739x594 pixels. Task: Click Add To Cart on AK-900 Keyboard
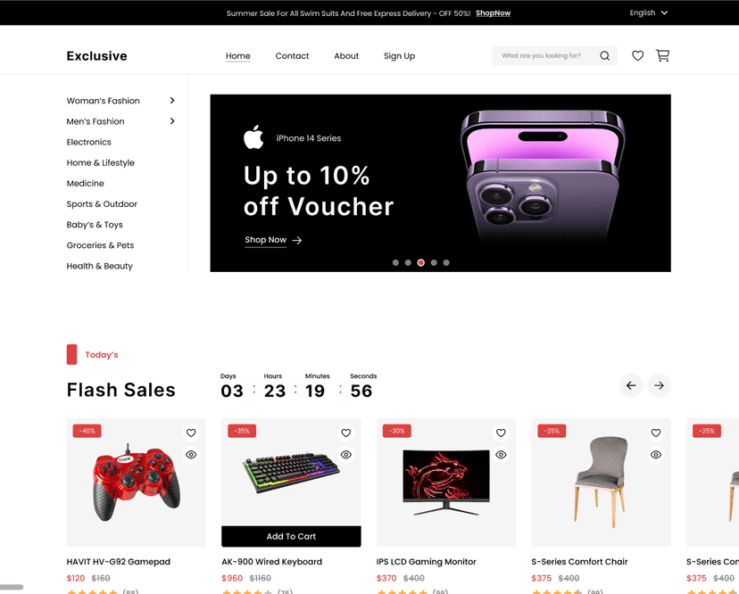pos(291,536)
